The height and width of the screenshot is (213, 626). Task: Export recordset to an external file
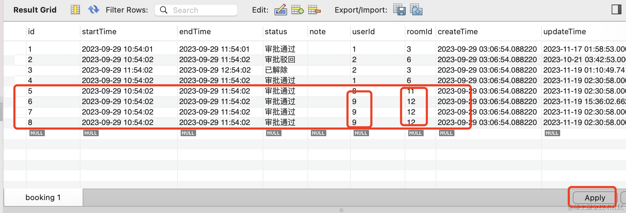399,10
